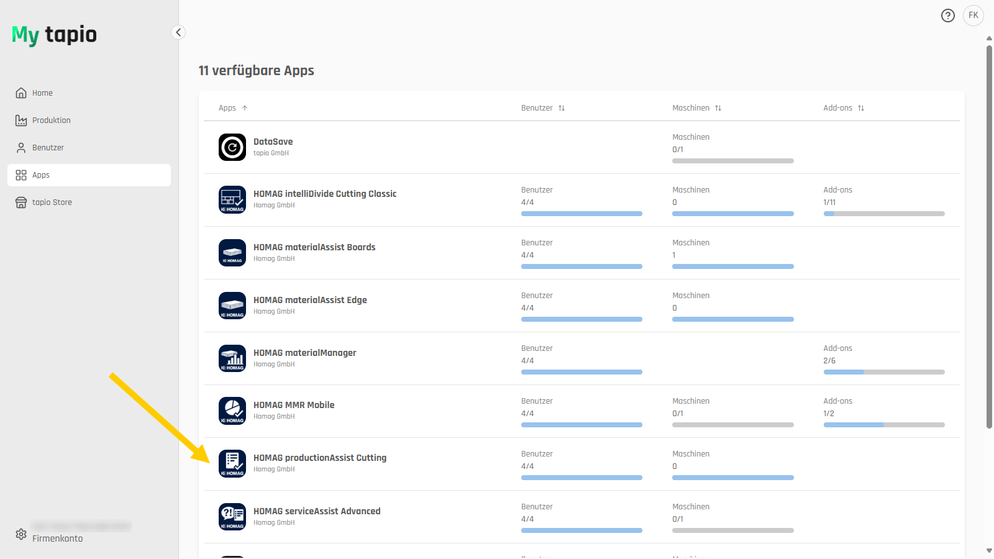Select the HOMAG materialManager app icon
This screenshot has height=559, width=994.
click(232, 358)
